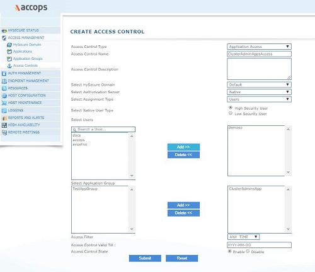Image resolution: width=315 pixels, height=272 pixels.
Task: Select the Low Security User radio button
Action: click(231, 113)
